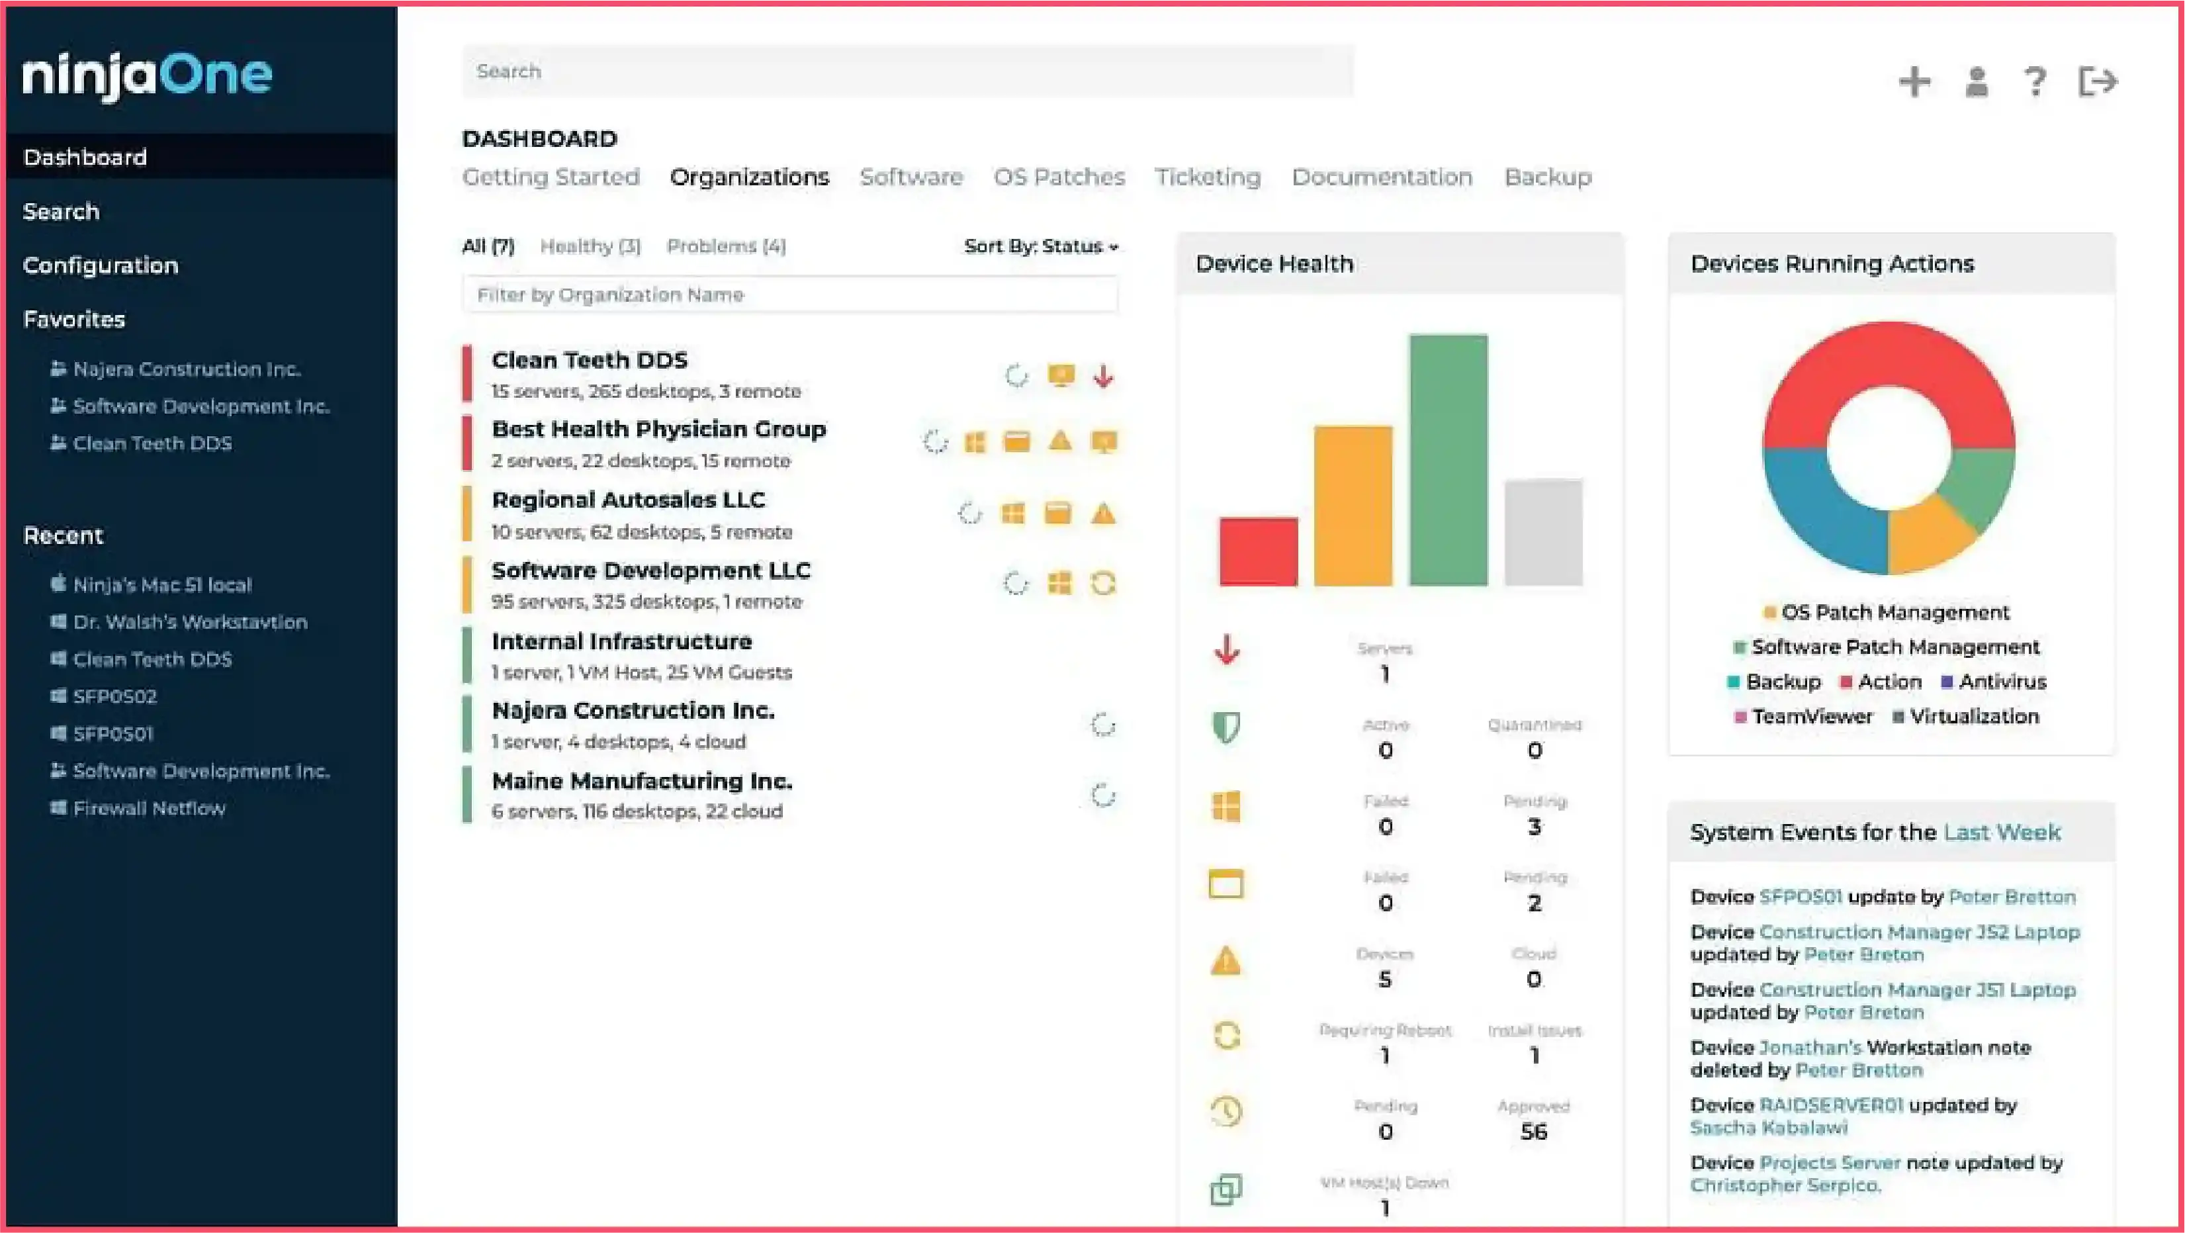This screenshot has height=1233, width=2185.
Task: Open the Sort By: Status dropdown
Action: click(x=1042, y=246)
